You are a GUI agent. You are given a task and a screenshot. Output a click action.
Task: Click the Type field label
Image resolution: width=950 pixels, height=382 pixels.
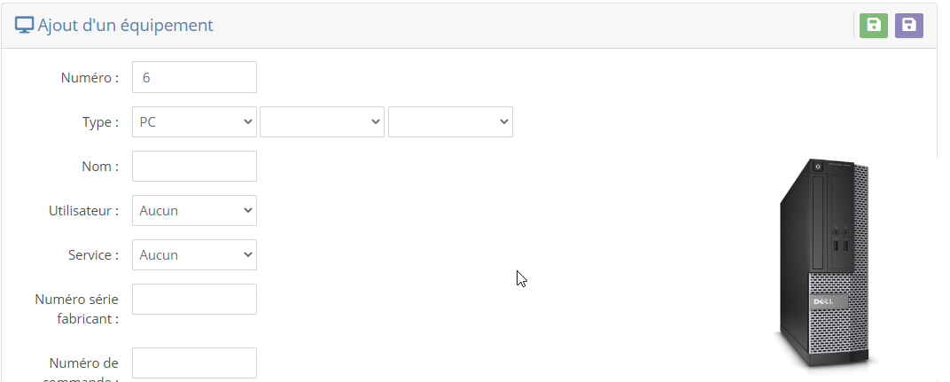pos(100,122)
